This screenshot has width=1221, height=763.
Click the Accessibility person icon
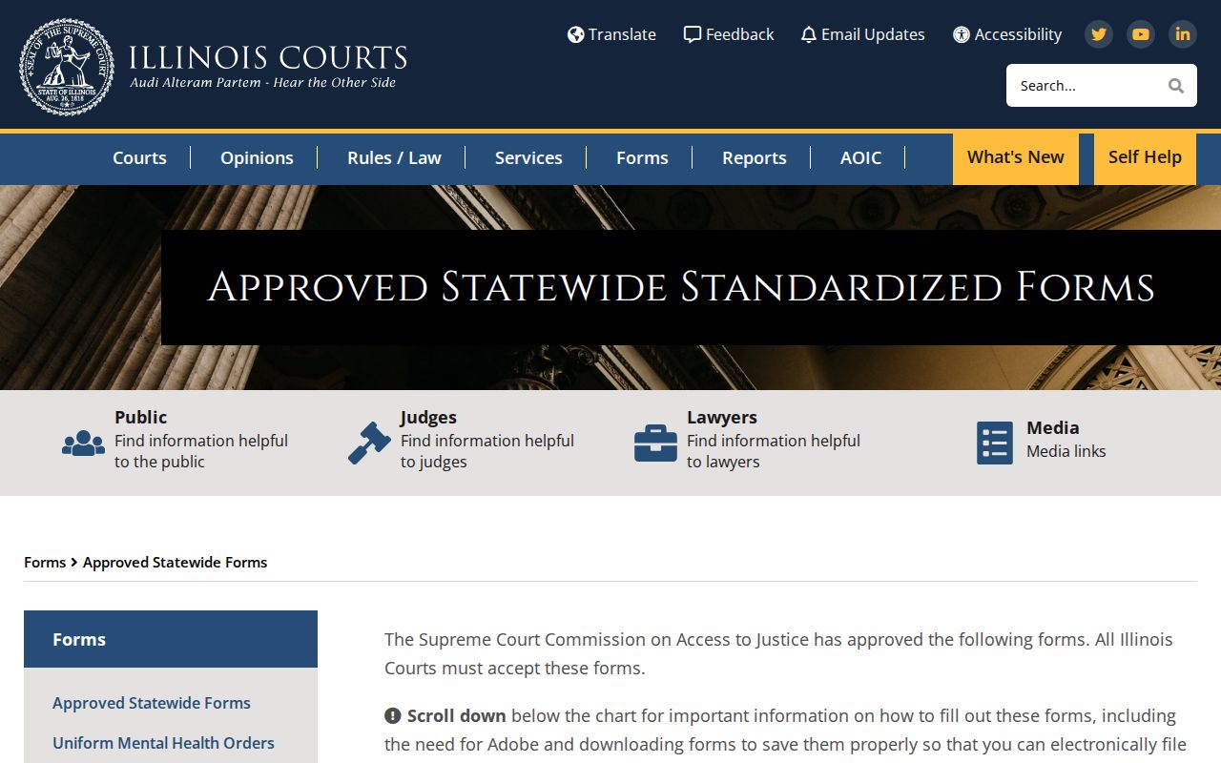pos(962,34)
